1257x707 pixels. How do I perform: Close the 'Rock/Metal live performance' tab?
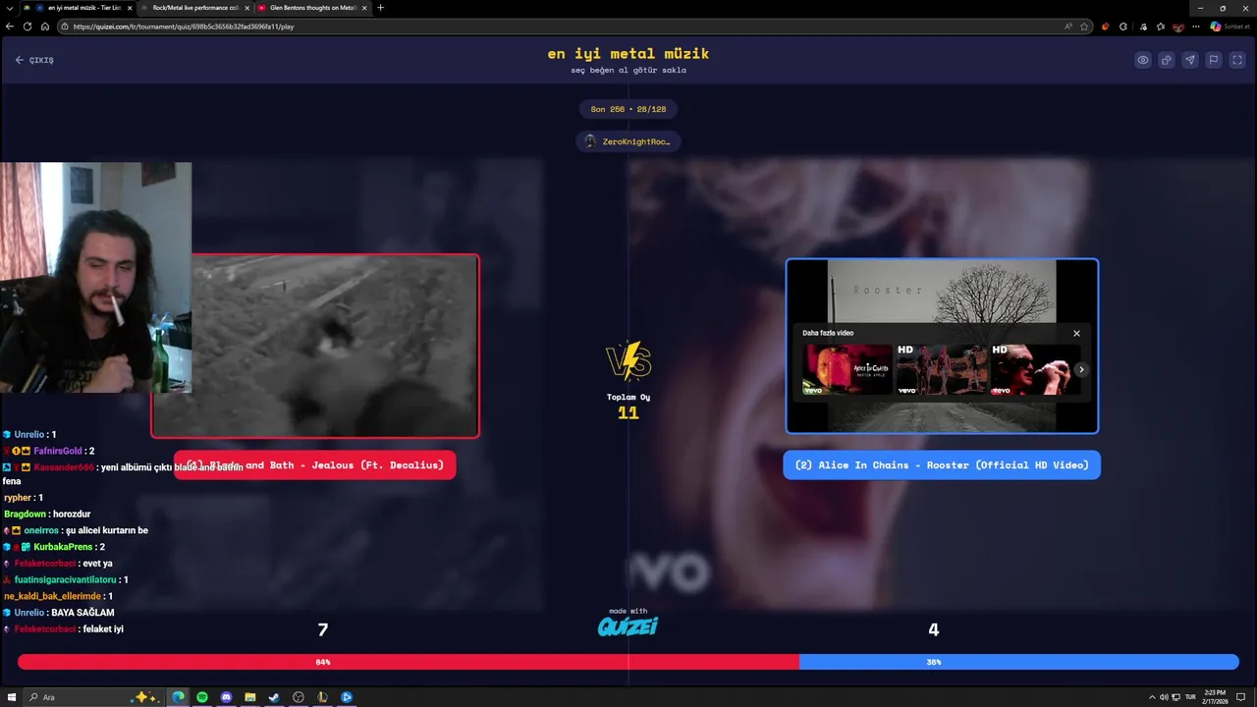[x=247, y=8]
